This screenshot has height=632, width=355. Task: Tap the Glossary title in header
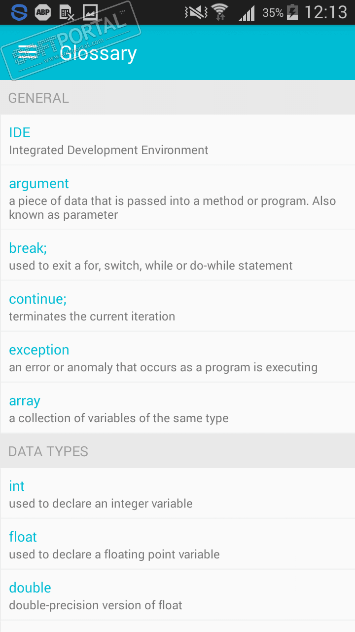point(98,53)
